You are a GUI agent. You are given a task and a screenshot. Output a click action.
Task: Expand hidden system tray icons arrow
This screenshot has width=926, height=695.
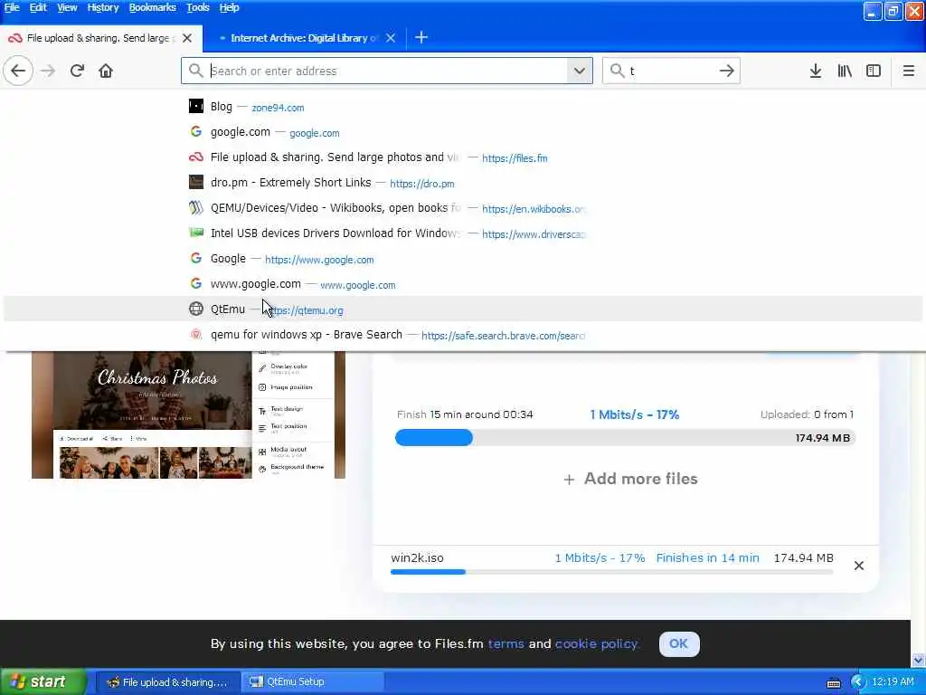pyautogui.click(x=857, y=682)
